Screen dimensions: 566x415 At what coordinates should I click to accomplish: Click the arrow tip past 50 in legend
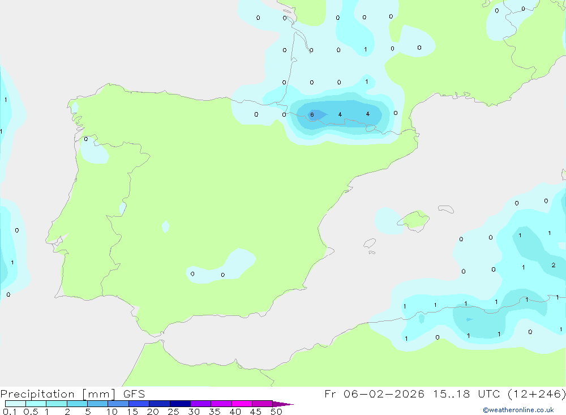284,404
